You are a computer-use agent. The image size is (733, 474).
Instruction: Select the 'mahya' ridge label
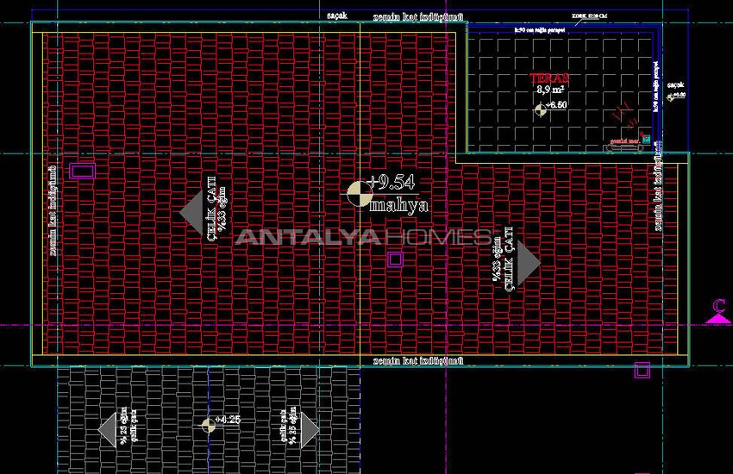(398, 205)
